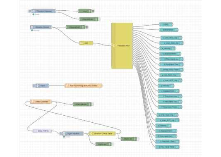Toggle the check device debug node button
The width and height of the screenshot is (221, 157).
[93, 104]
